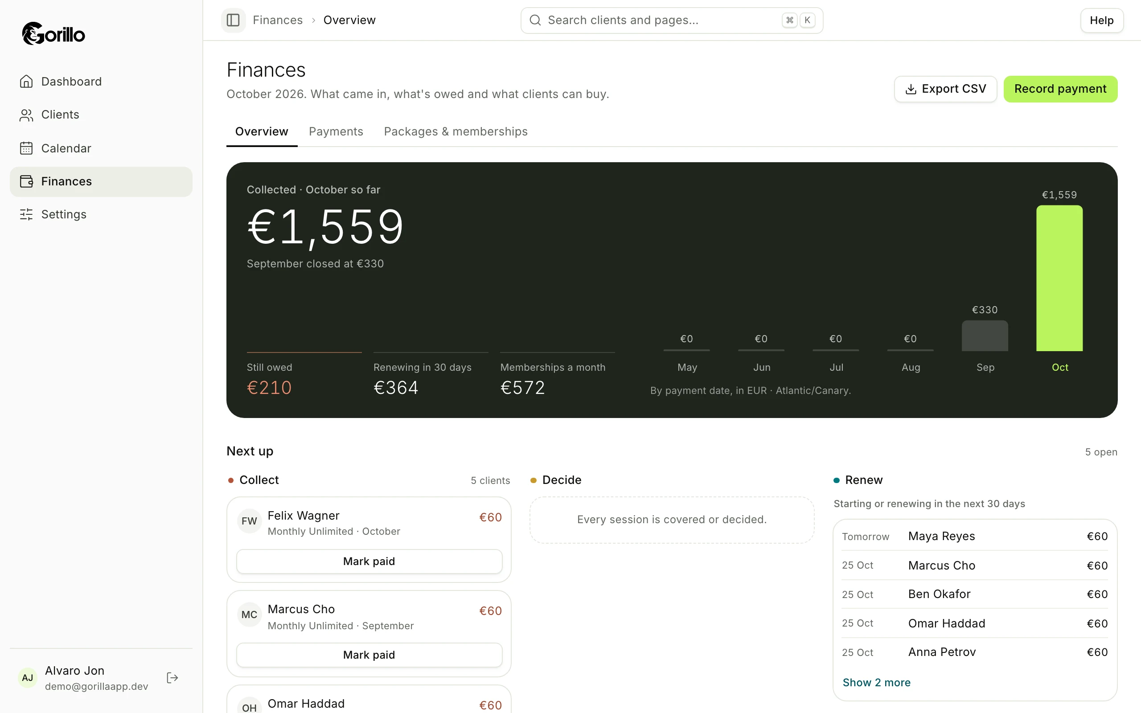The image size is (1141, 713).
Task: Open Ben Okafor's renewal row
Action: click(x=975, y=594)
